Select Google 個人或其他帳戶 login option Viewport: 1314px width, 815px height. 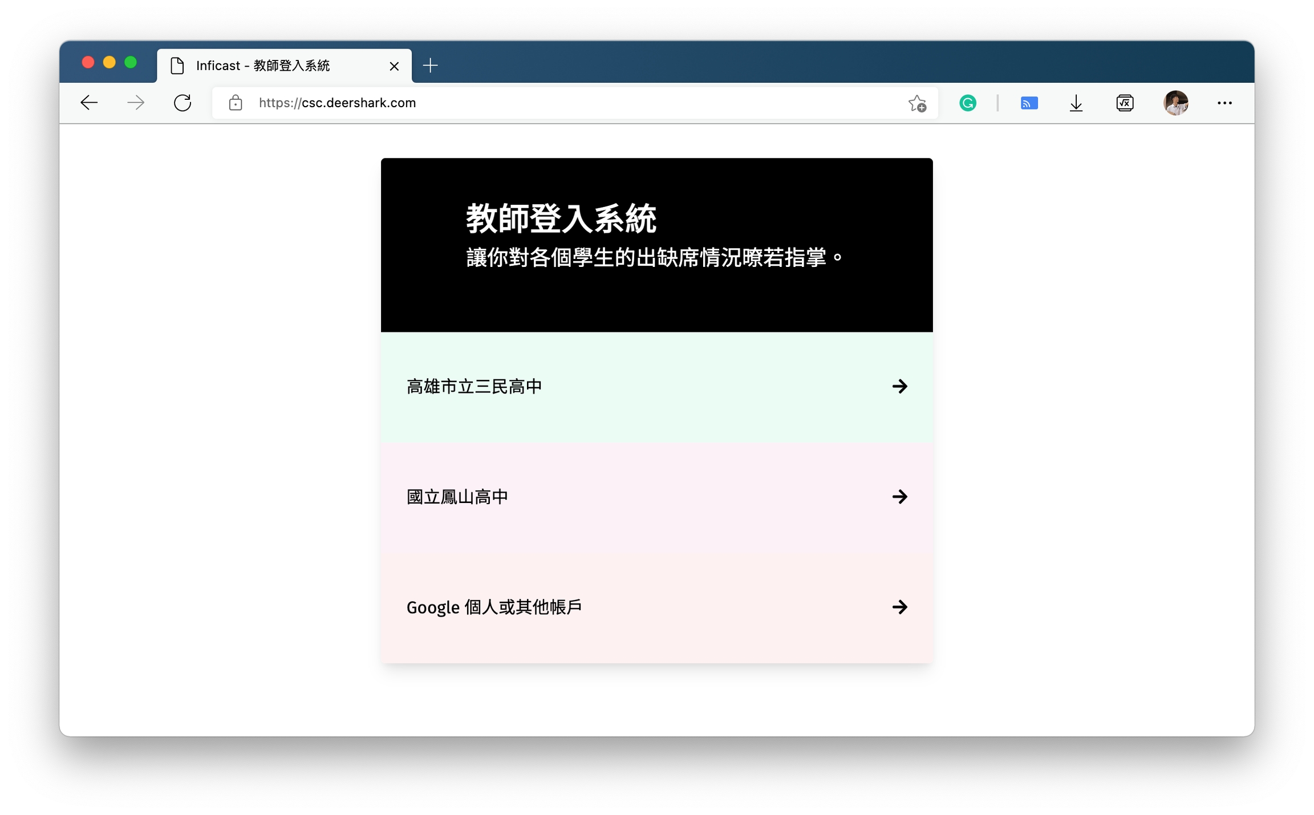656,607
